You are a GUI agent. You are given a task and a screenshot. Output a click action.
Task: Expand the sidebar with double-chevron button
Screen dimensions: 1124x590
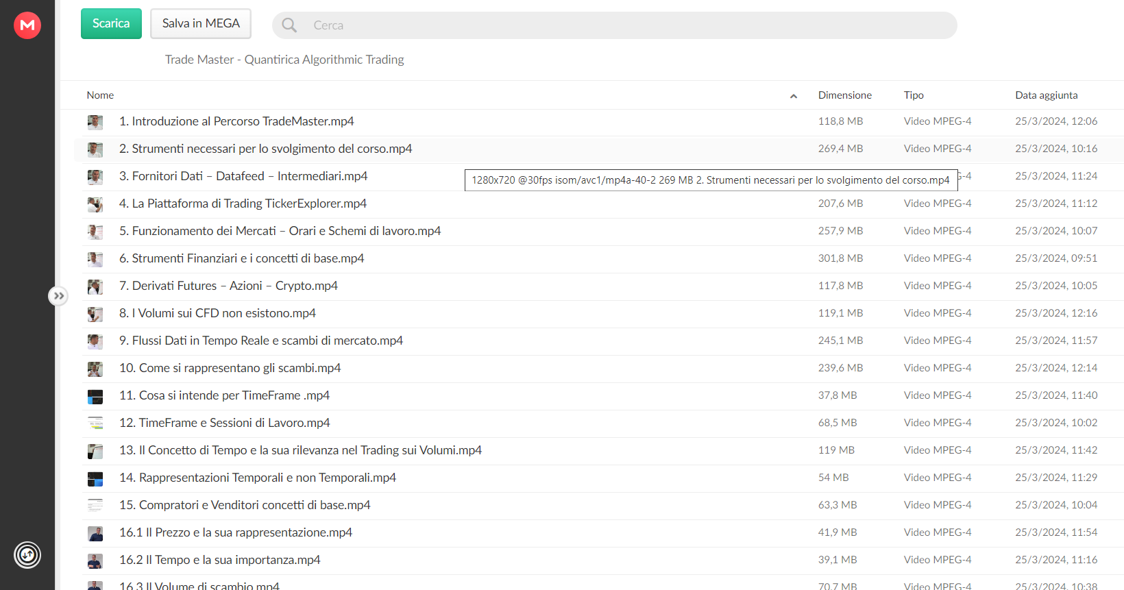click(x=58, y=296)
